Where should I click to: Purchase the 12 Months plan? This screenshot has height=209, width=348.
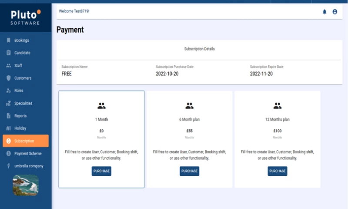278,171
